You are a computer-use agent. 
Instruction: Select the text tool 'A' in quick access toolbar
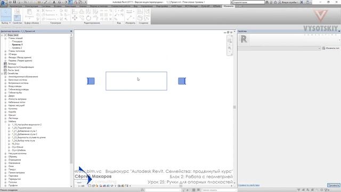pyautogui.click(x=54, y=2)
